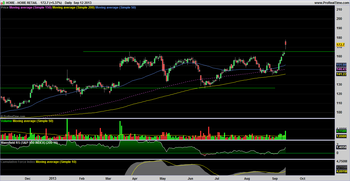
Task: Open the Mansfield RS (S&P 500 INDEX) label
Action: (29, 142)
